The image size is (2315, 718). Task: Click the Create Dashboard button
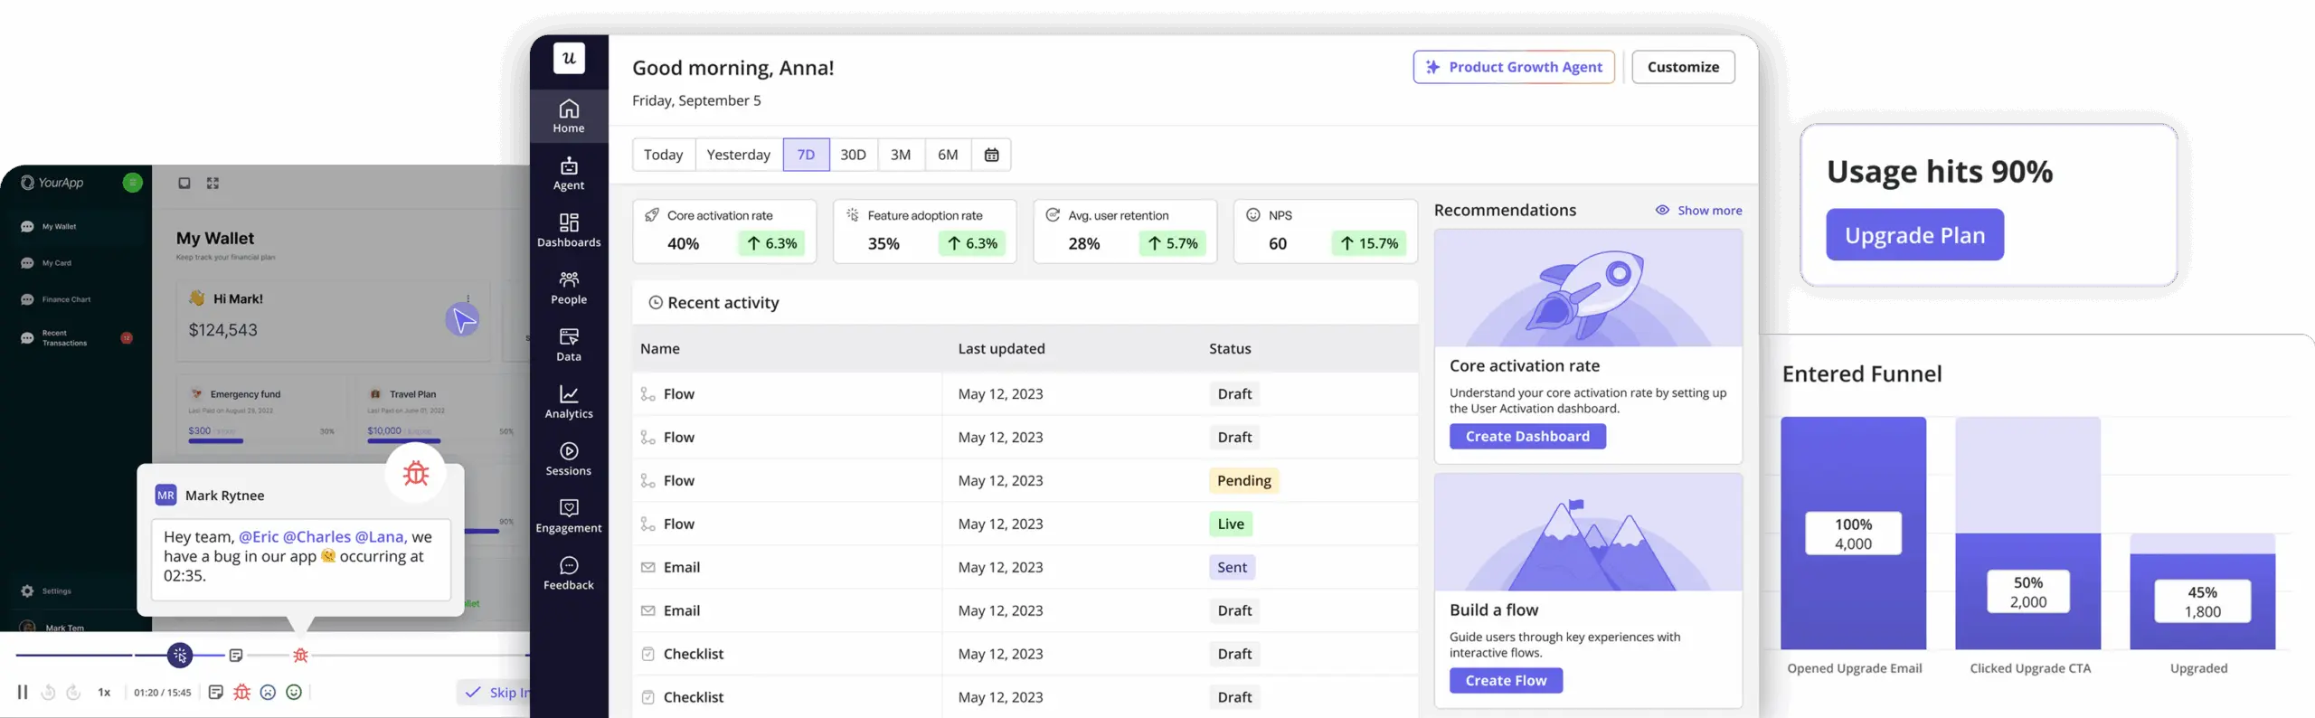click(x=1526, y=437)
